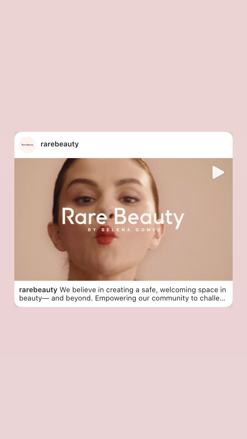Tap the white header bar of the post card
The height and width of the screenshot is (439, 247).
(x=123, y=145)
